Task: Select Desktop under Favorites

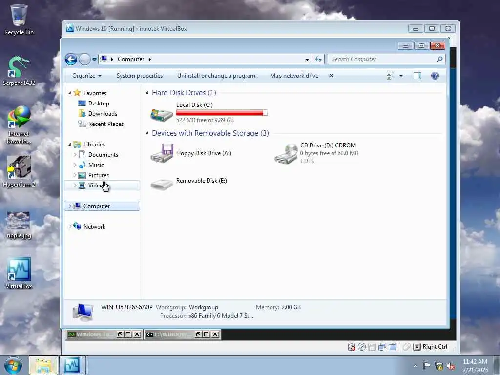Action: pyautogui.click(x=99, y=104)
